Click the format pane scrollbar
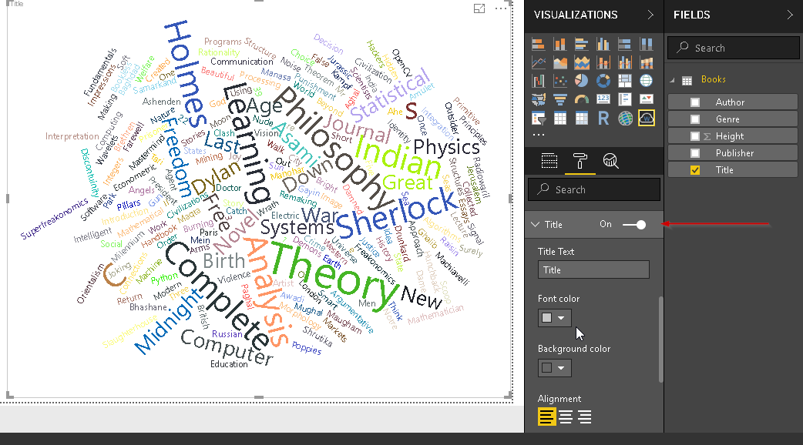Screen dimensions: 803x445 pyautogui.click(x=660, y=339)
